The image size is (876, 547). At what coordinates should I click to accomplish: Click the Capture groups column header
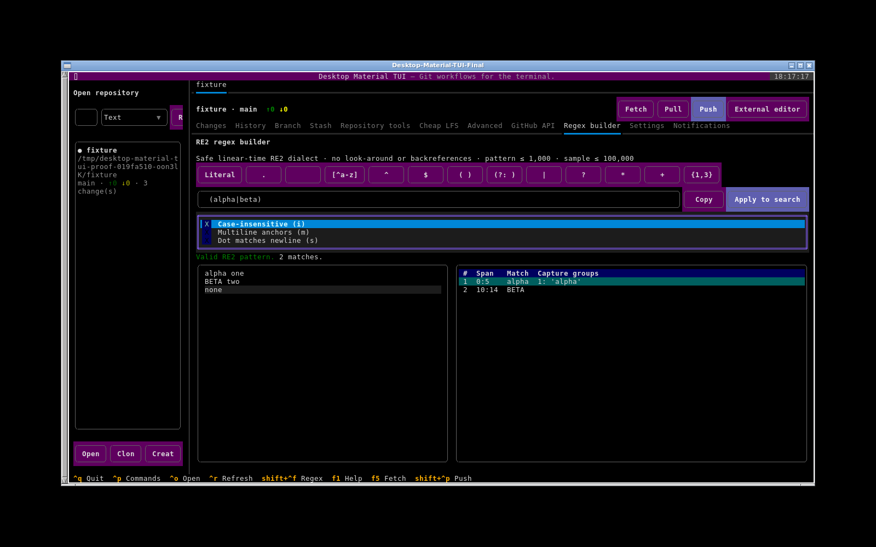[x=568, y=273]
